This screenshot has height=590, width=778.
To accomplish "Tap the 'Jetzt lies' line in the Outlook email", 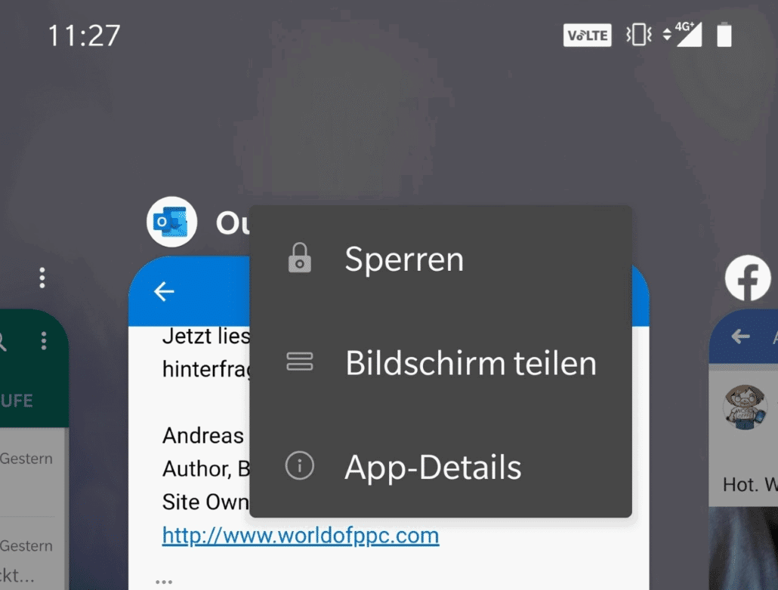I will click(206, 336).
